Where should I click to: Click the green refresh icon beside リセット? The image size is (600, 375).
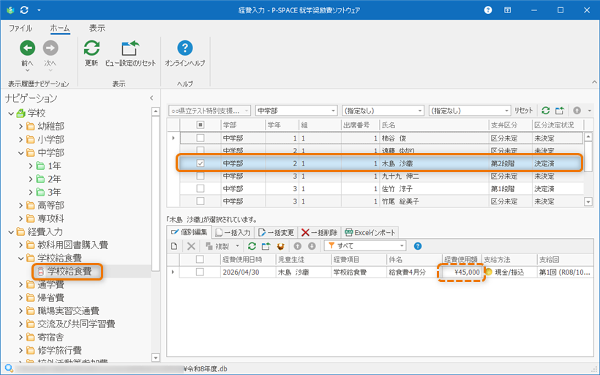pyautogui.click(x=545, y=111)
